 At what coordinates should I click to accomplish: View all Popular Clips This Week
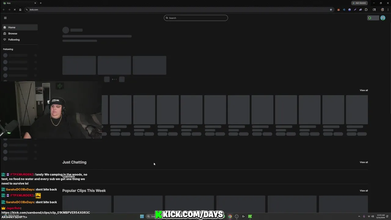point(364,191)
